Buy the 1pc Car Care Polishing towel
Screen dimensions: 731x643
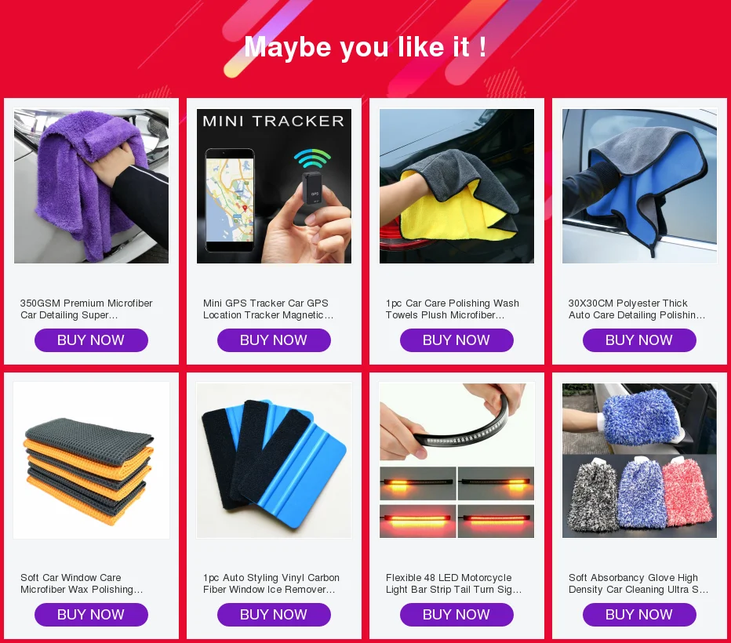tap(456, 340)
